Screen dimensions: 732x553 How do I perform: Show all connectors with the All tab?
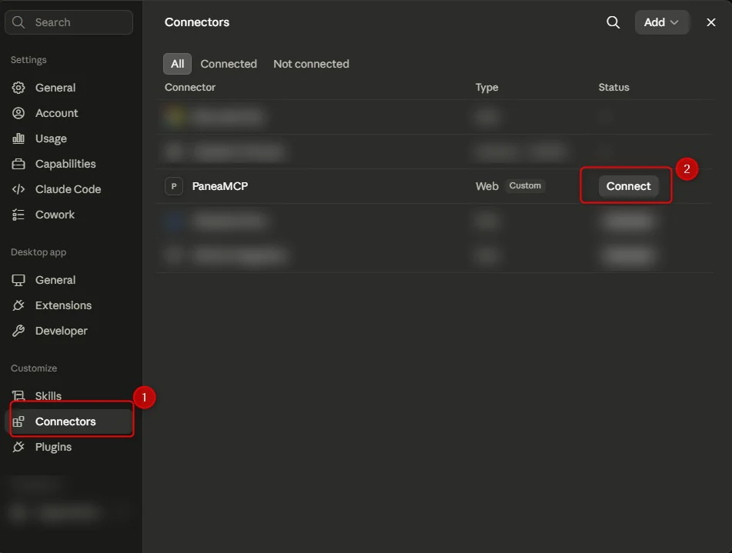pos(177,64)
